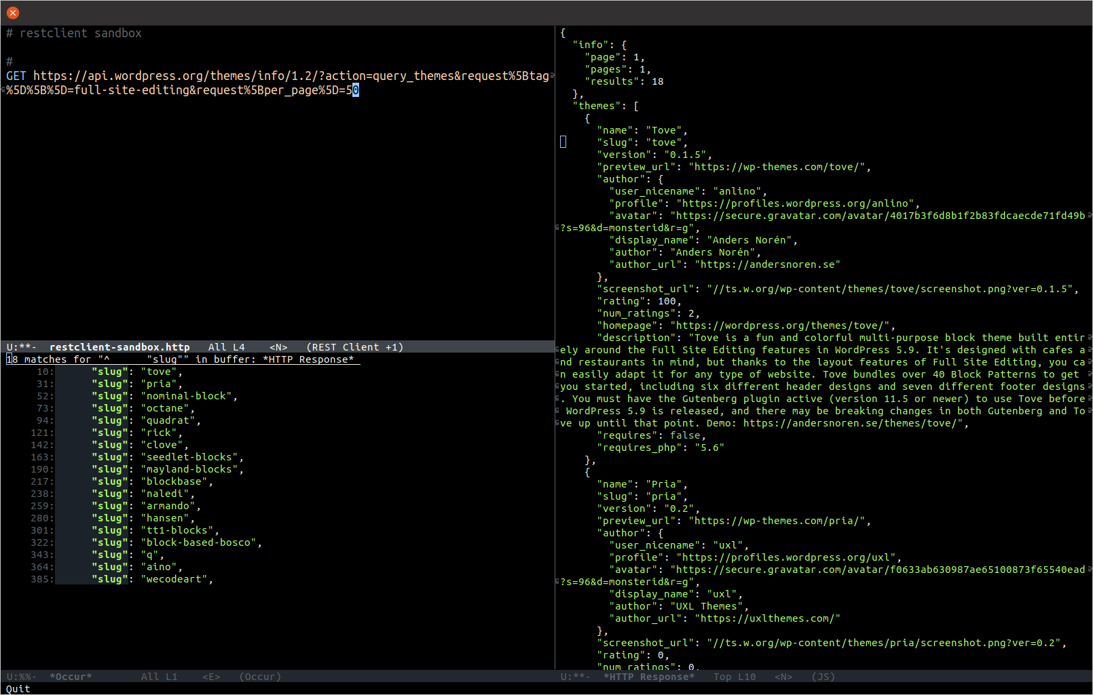This screenshot has width=1093, height=695.
Task: Click the "rating": 0 line
Action: coord(633,655)
